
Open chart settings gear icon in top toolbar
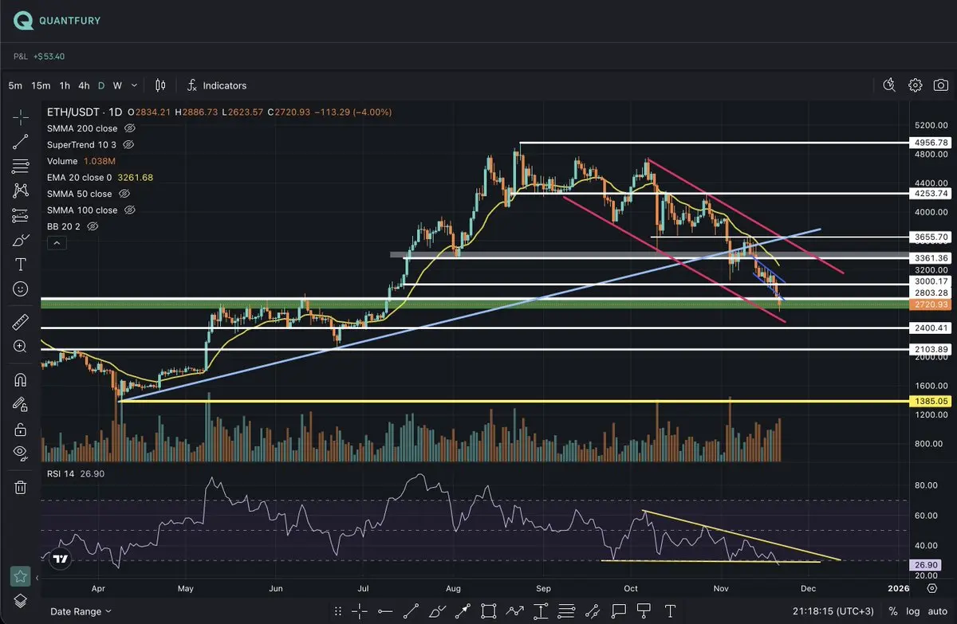[916, 85]
